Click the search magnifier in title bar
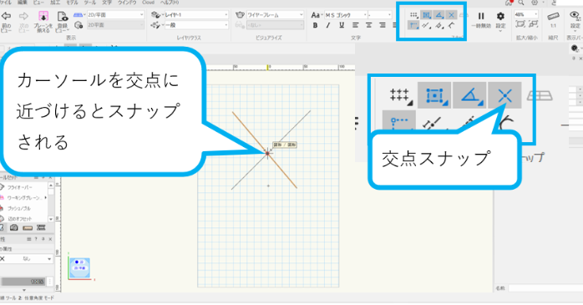The image size is (583, 305). (x=521, y=3)
